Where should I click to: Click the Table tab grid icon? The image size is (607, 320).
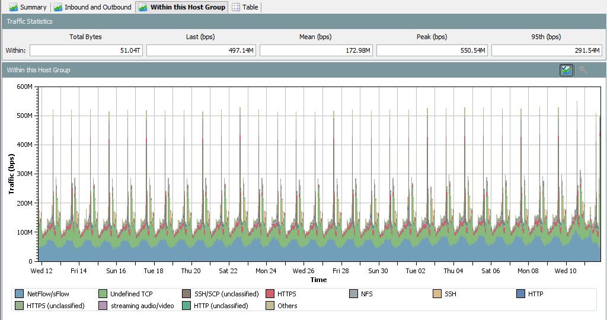(x=236, y=7)
